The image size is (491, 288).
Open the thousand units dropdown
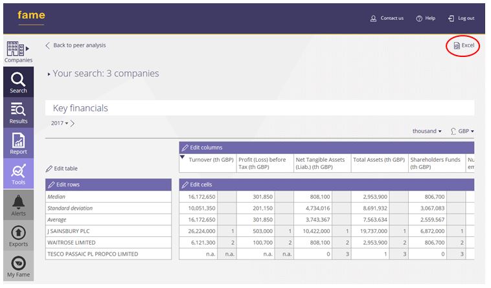[x=427, y=131]
